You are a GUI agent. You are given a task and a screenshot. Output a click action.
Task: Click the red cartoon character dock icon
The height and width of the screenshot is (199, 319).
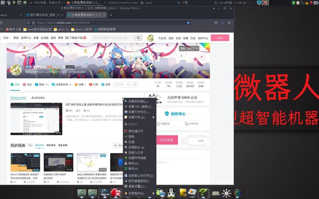tap(116, 193)
